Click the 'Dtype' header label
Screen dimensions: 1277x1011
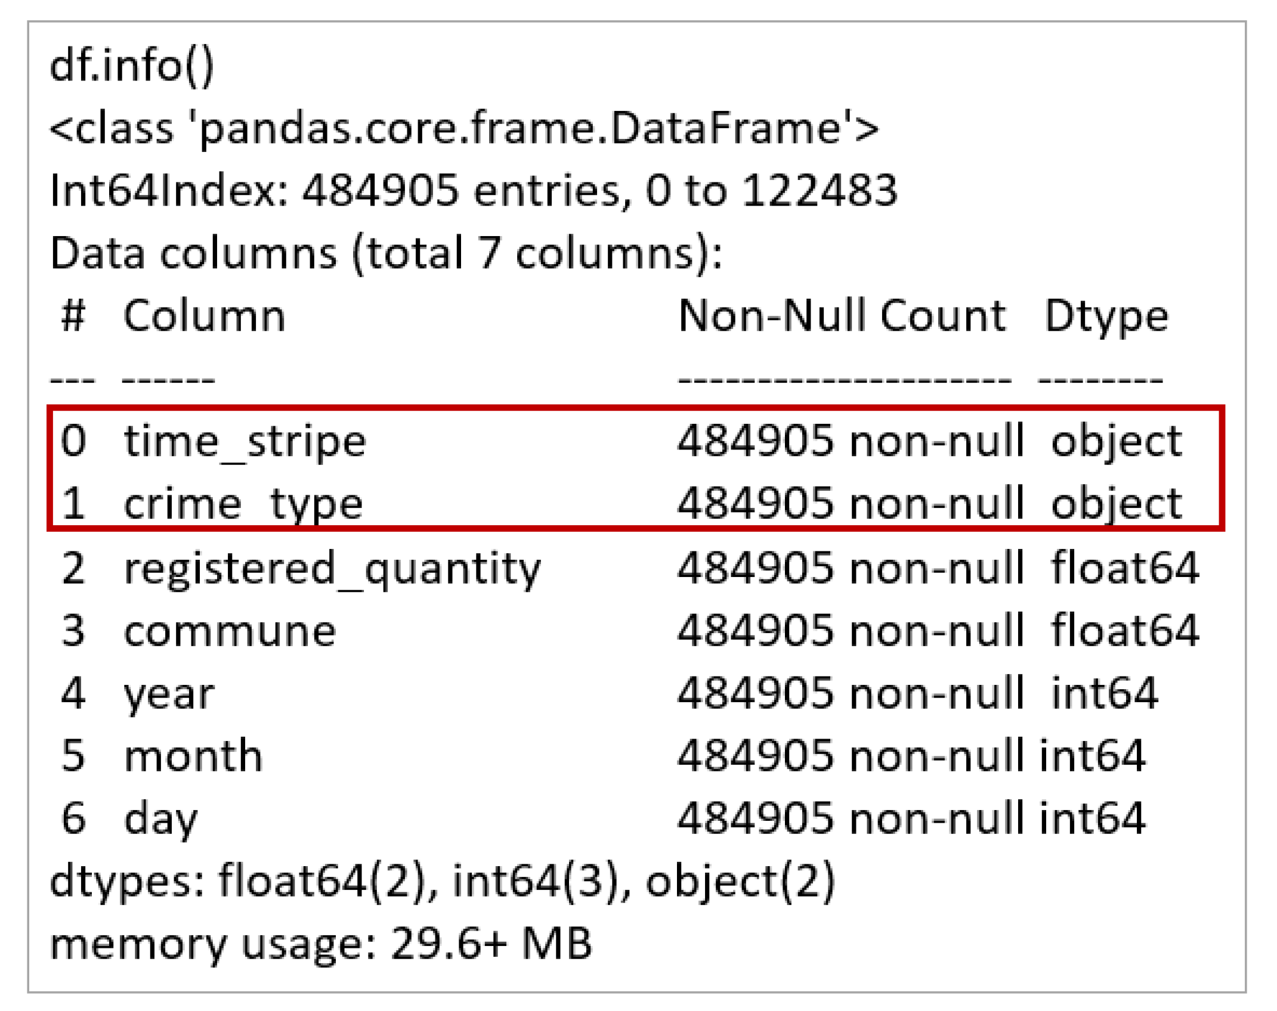coord(1105,316)
